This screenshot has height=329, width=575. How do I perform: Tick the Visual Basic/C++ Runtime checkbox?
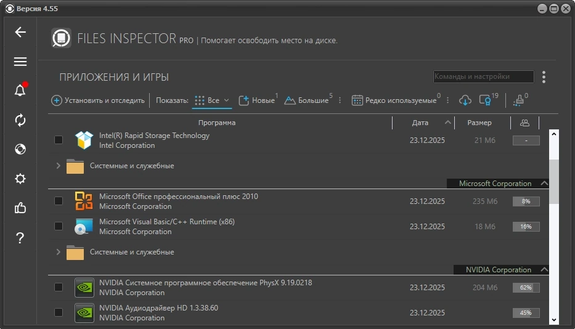click(x=59, y=226)
